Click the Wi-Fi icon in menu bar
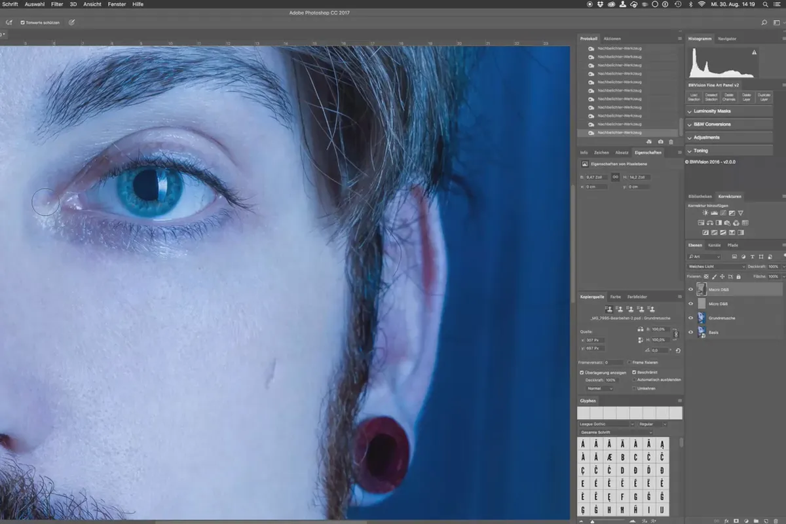Screen dimensions: 786x524 [x=702, y=4]
